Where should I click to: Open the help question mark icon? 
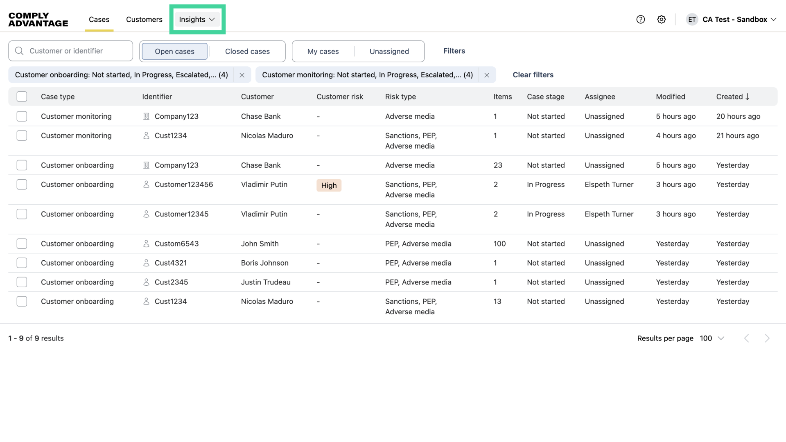coord(641,19)
